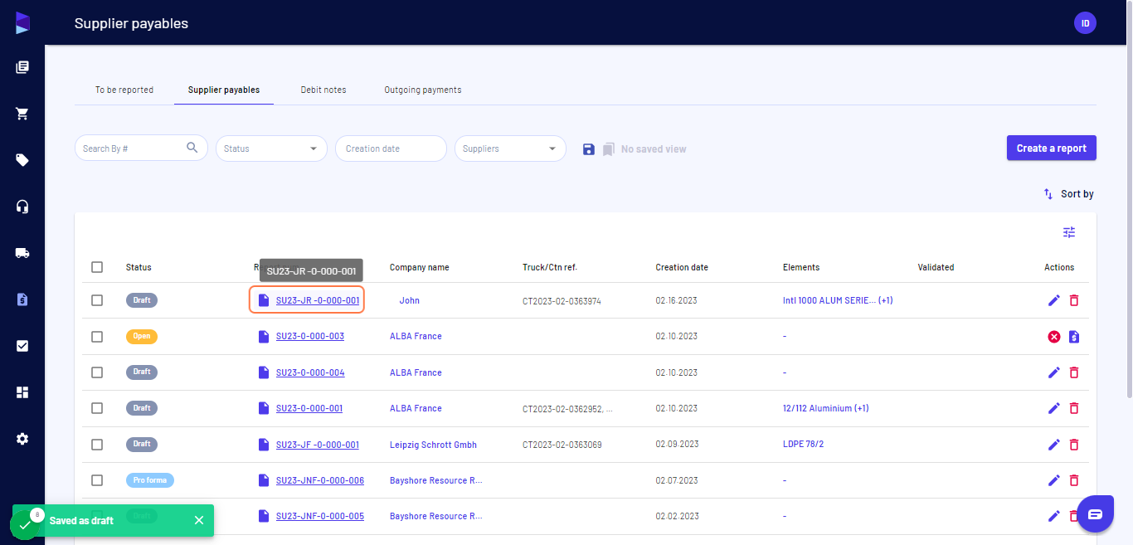Viewport: 1133px width, 545px height.
Task: Open report link SU23-JF -0-000-001
Action: click(318, 445)
